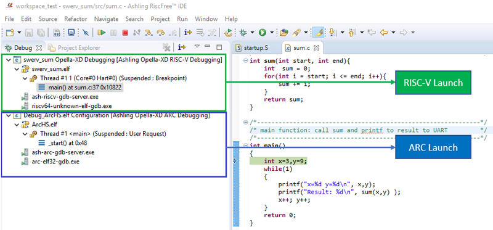
Task: Collapse the ArcHS.elf node
Action: tap(17, 125)
